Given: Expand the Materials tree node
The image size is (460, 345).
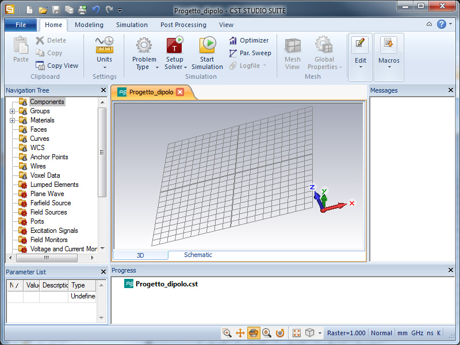Looking at the screenshot, I should (13, 120).
